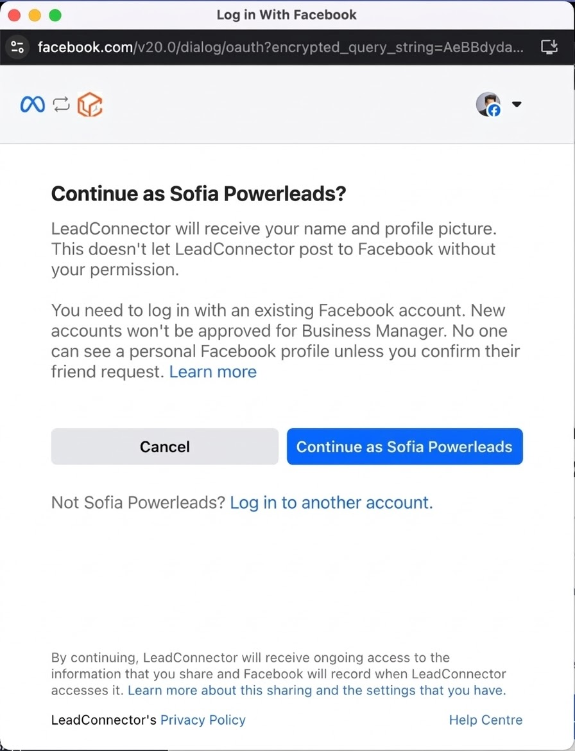Click the yellow minimize window button
Screen dimensions: 575x751
click(35, 15)
